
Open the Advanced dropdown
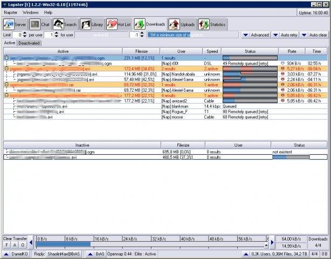coord(256,35)
